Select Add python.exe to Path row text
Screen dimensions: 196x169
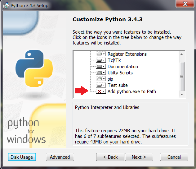[x=132, y=92]
